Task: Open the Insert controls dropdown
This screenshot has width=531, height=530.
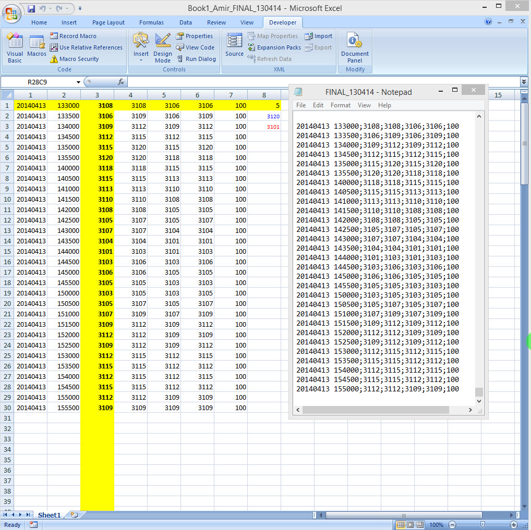Action: 141,48
